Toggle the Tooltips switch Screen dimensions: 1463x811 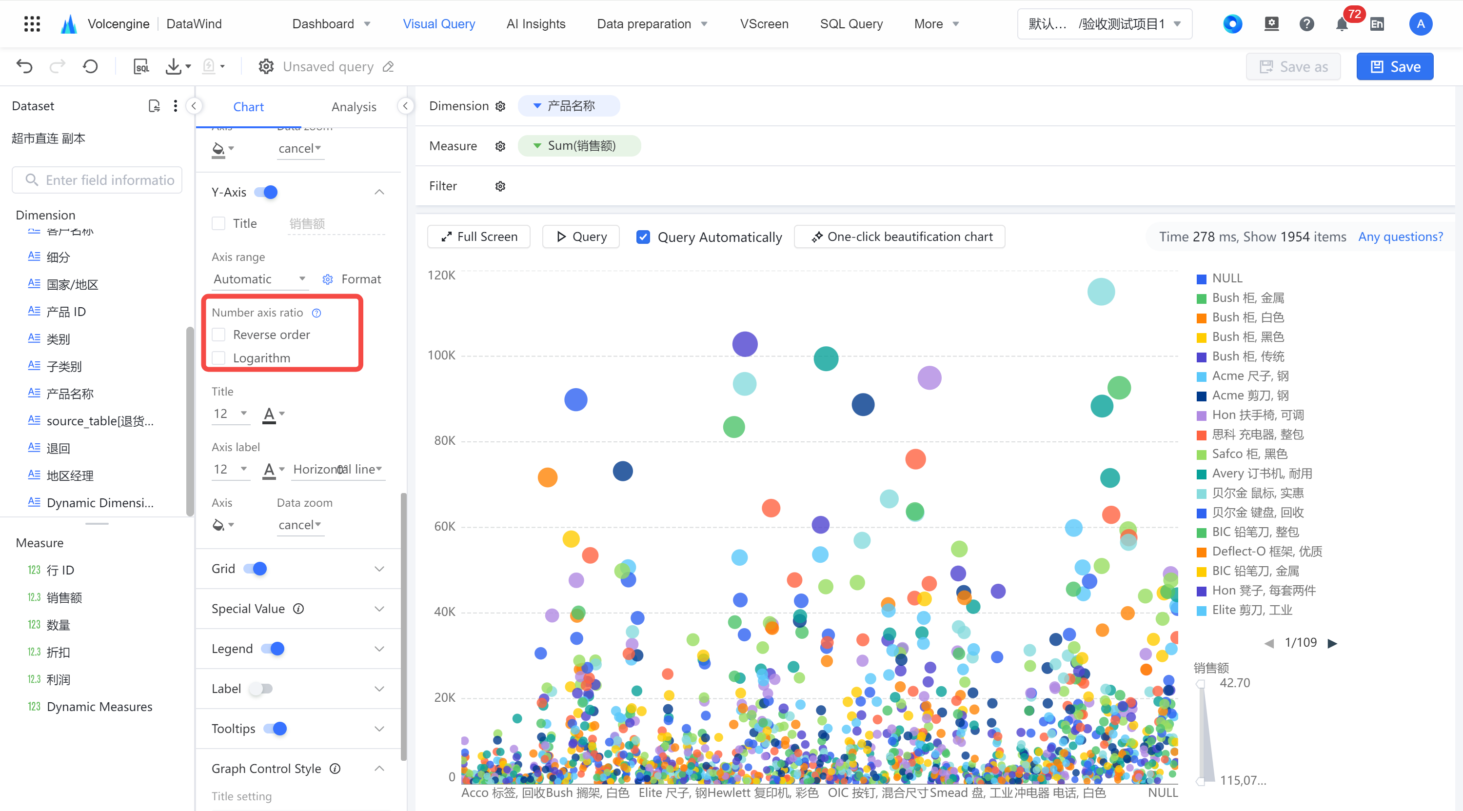275,729
